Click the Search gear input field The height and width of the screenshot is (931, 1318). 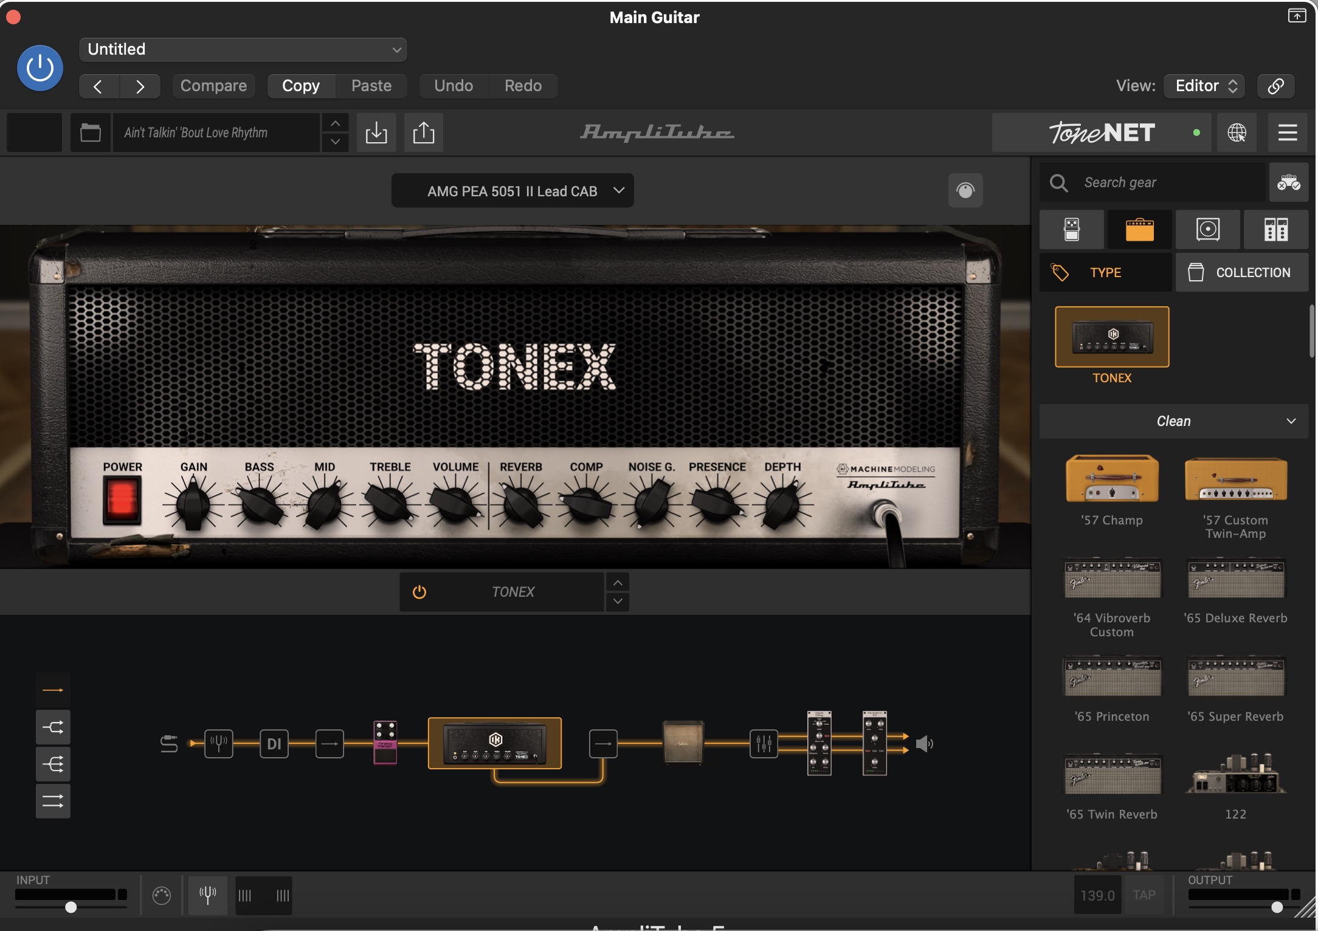(1152, 182)
